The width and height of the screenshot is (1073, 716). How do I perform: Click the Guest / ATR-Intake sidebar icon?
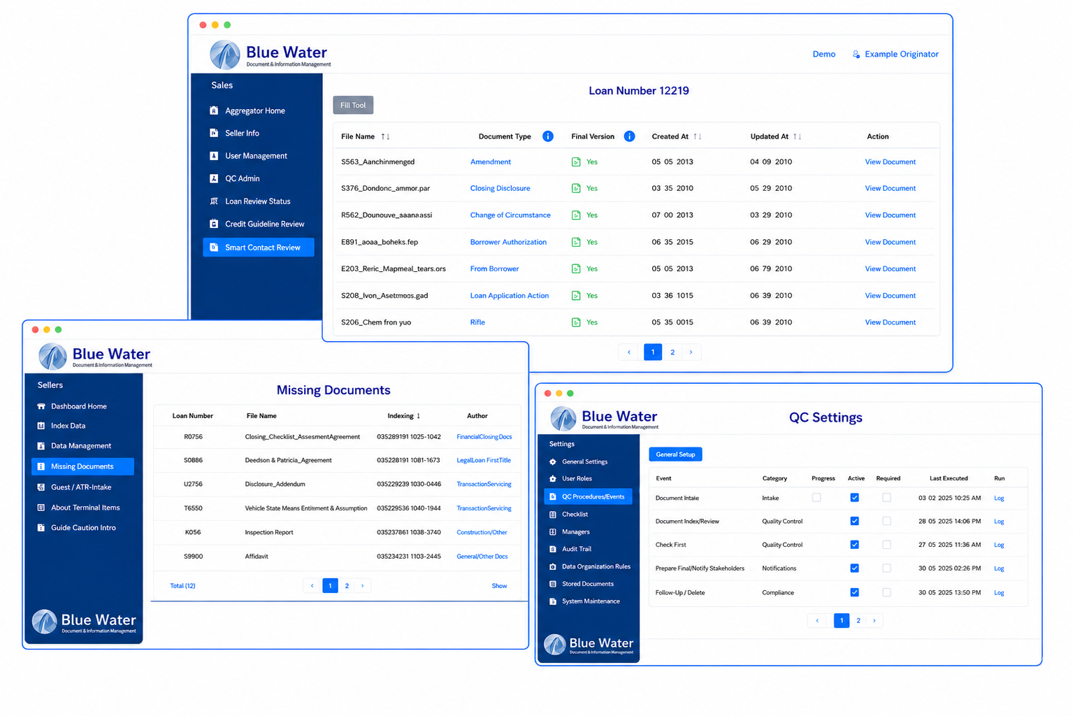click(41, 487)
